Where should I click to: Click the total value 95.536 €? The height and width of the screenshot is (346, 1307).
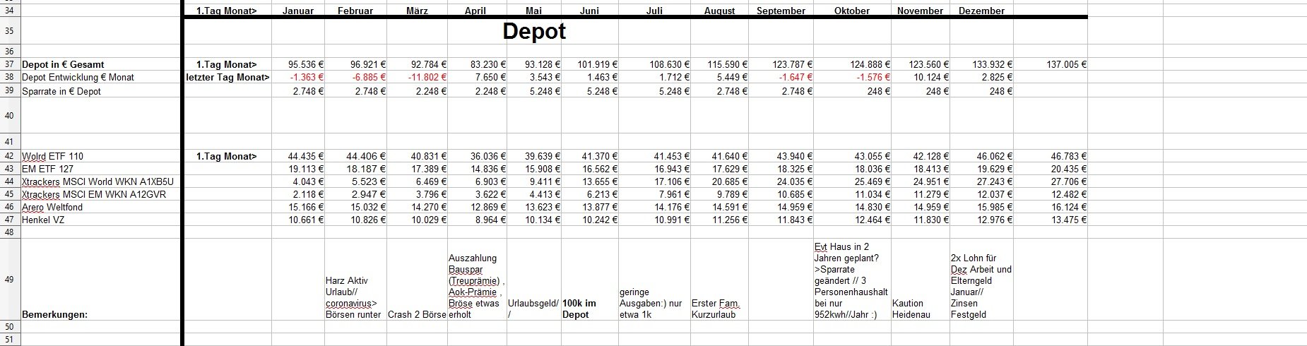[x=306, y=64]
